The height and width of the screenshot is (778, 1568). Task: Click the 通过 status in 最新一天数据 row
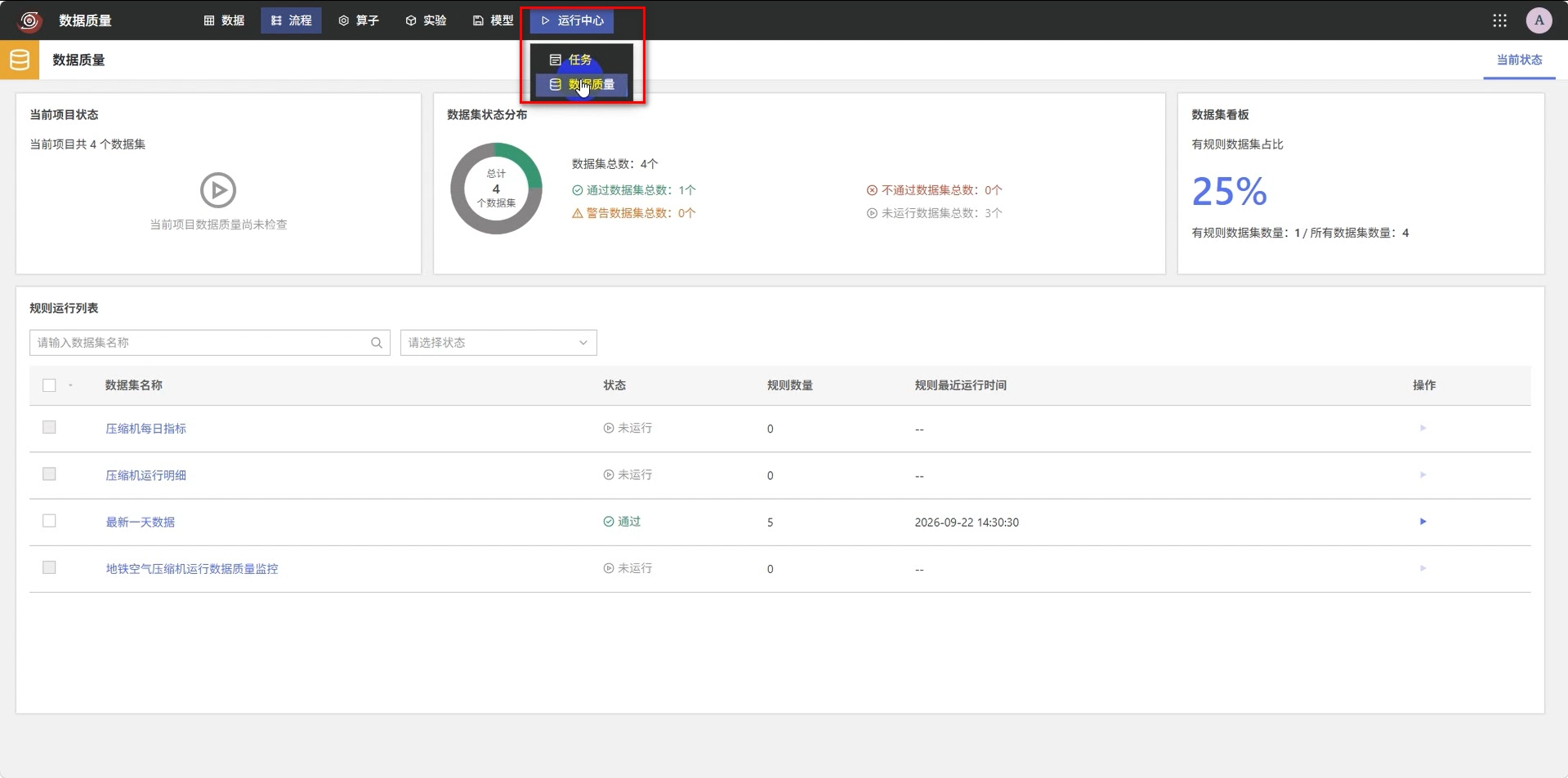click(622, 522)
